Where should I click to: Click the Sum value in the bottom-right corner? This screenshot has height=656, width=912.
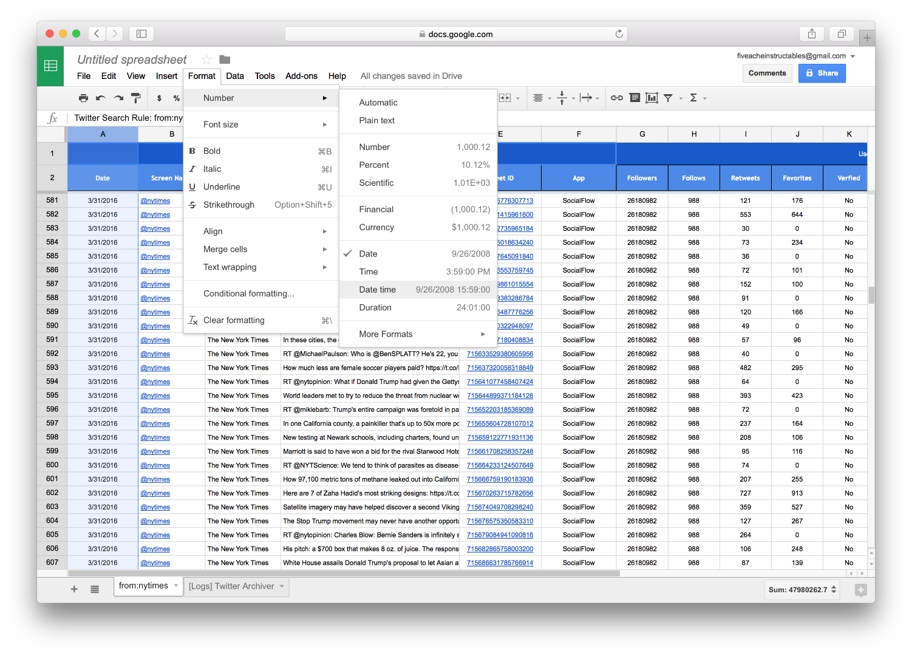pos(798,589)
